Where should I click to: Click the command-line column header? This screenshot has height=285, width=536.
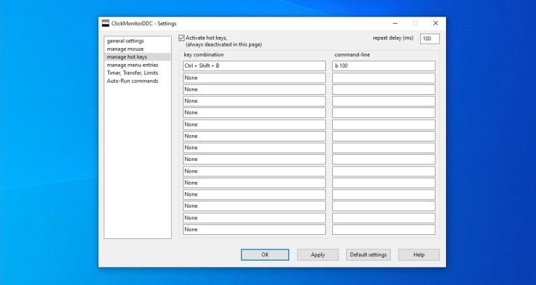pos(352,54)
